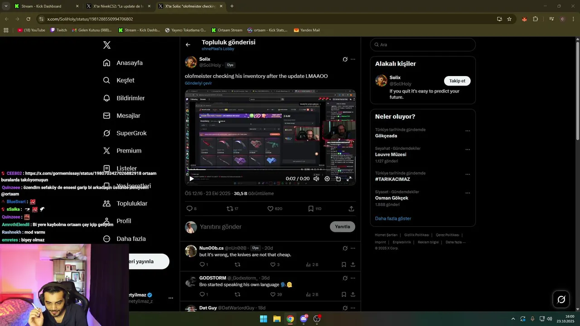The width and height of the screenshot is (580, 326).
Task: Open options for Gökçeada trend
Action: coord(468,131)
